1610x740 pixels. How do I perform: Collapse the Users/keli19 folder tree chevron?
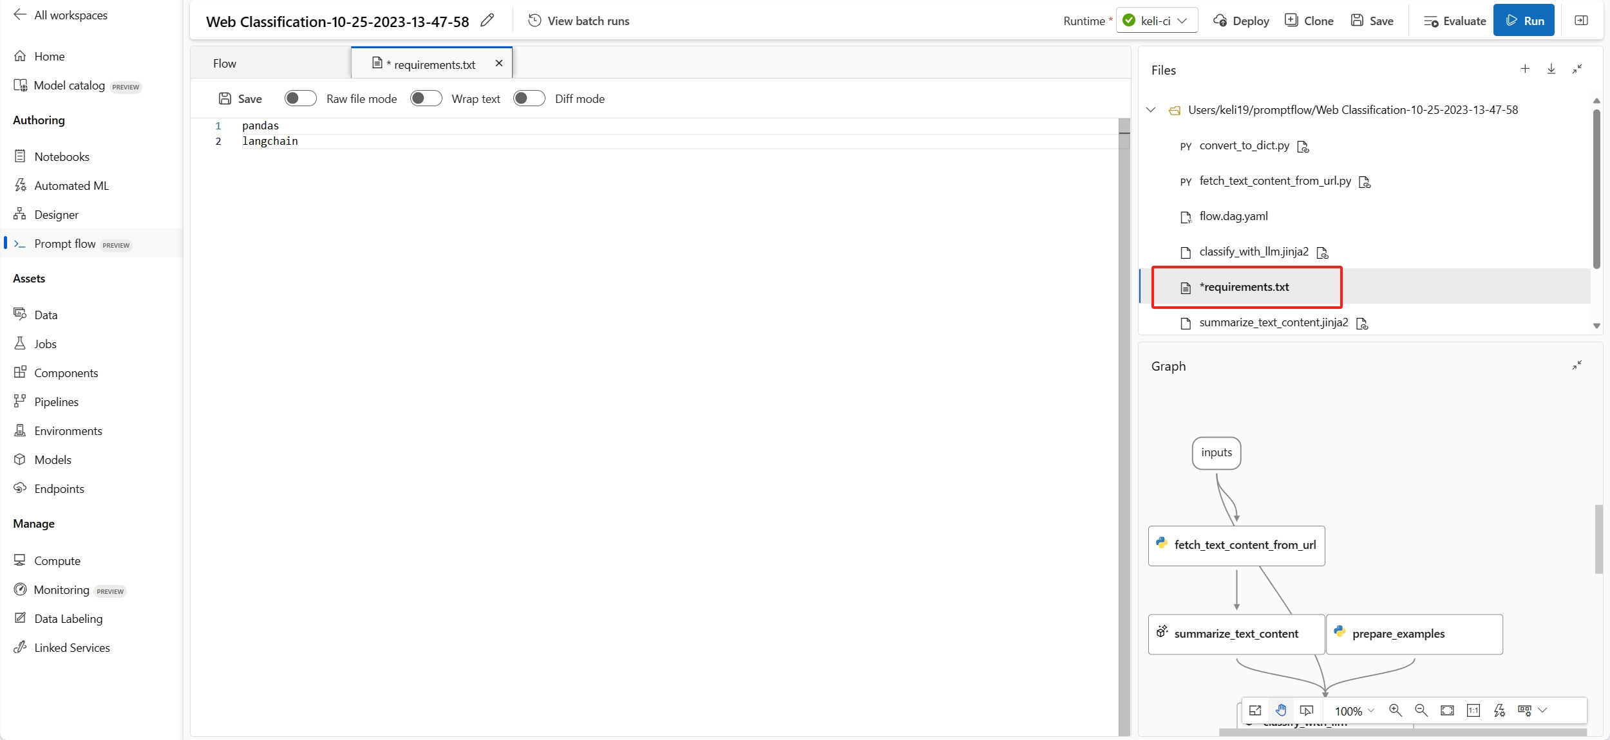(x=1151, y=110)
